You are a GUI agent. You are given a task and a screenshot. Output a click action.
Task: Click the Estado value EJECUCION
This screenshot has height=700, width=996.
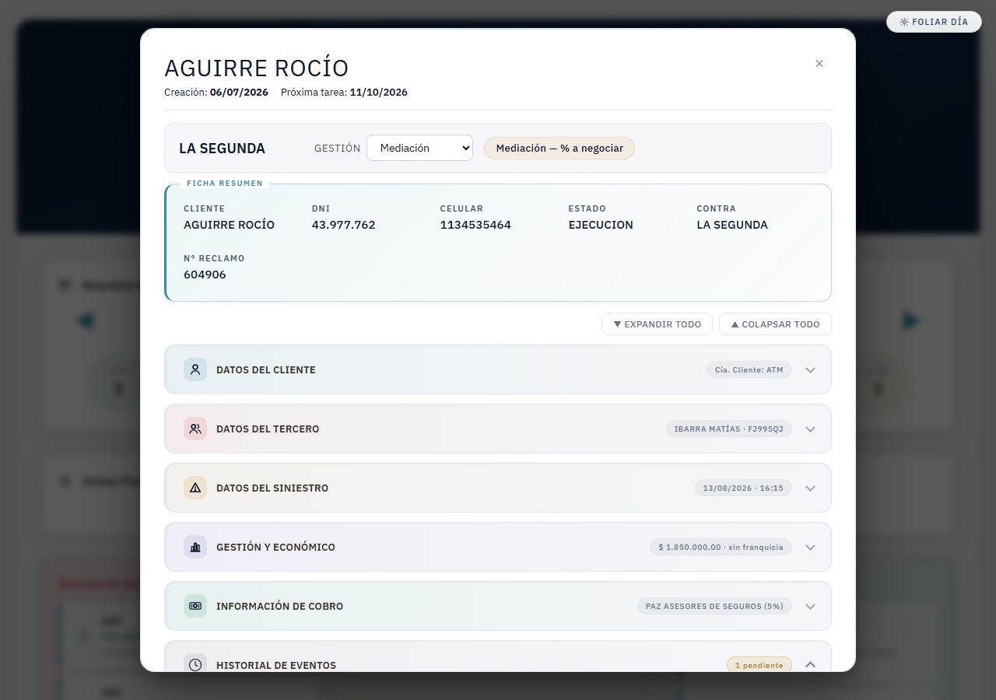[601, 225]
